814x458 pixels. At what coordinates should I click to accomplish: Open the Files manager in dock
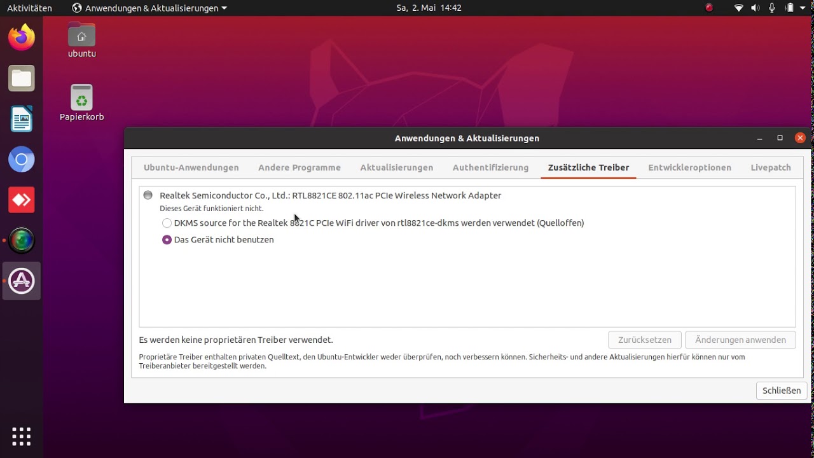(x=22, y=78)
